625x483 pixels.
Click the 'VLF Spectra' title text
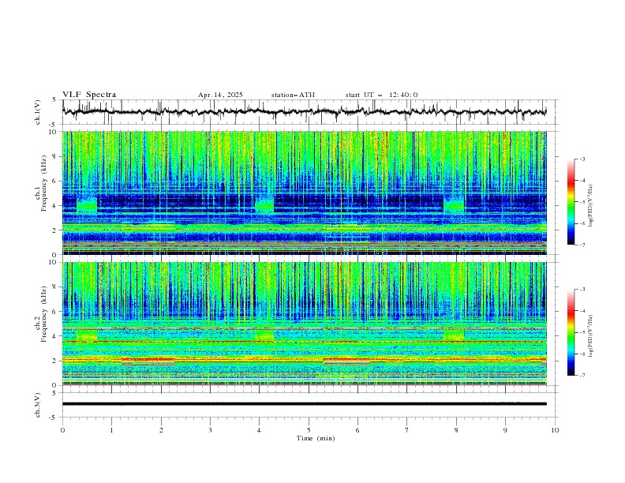click(89, 95)
